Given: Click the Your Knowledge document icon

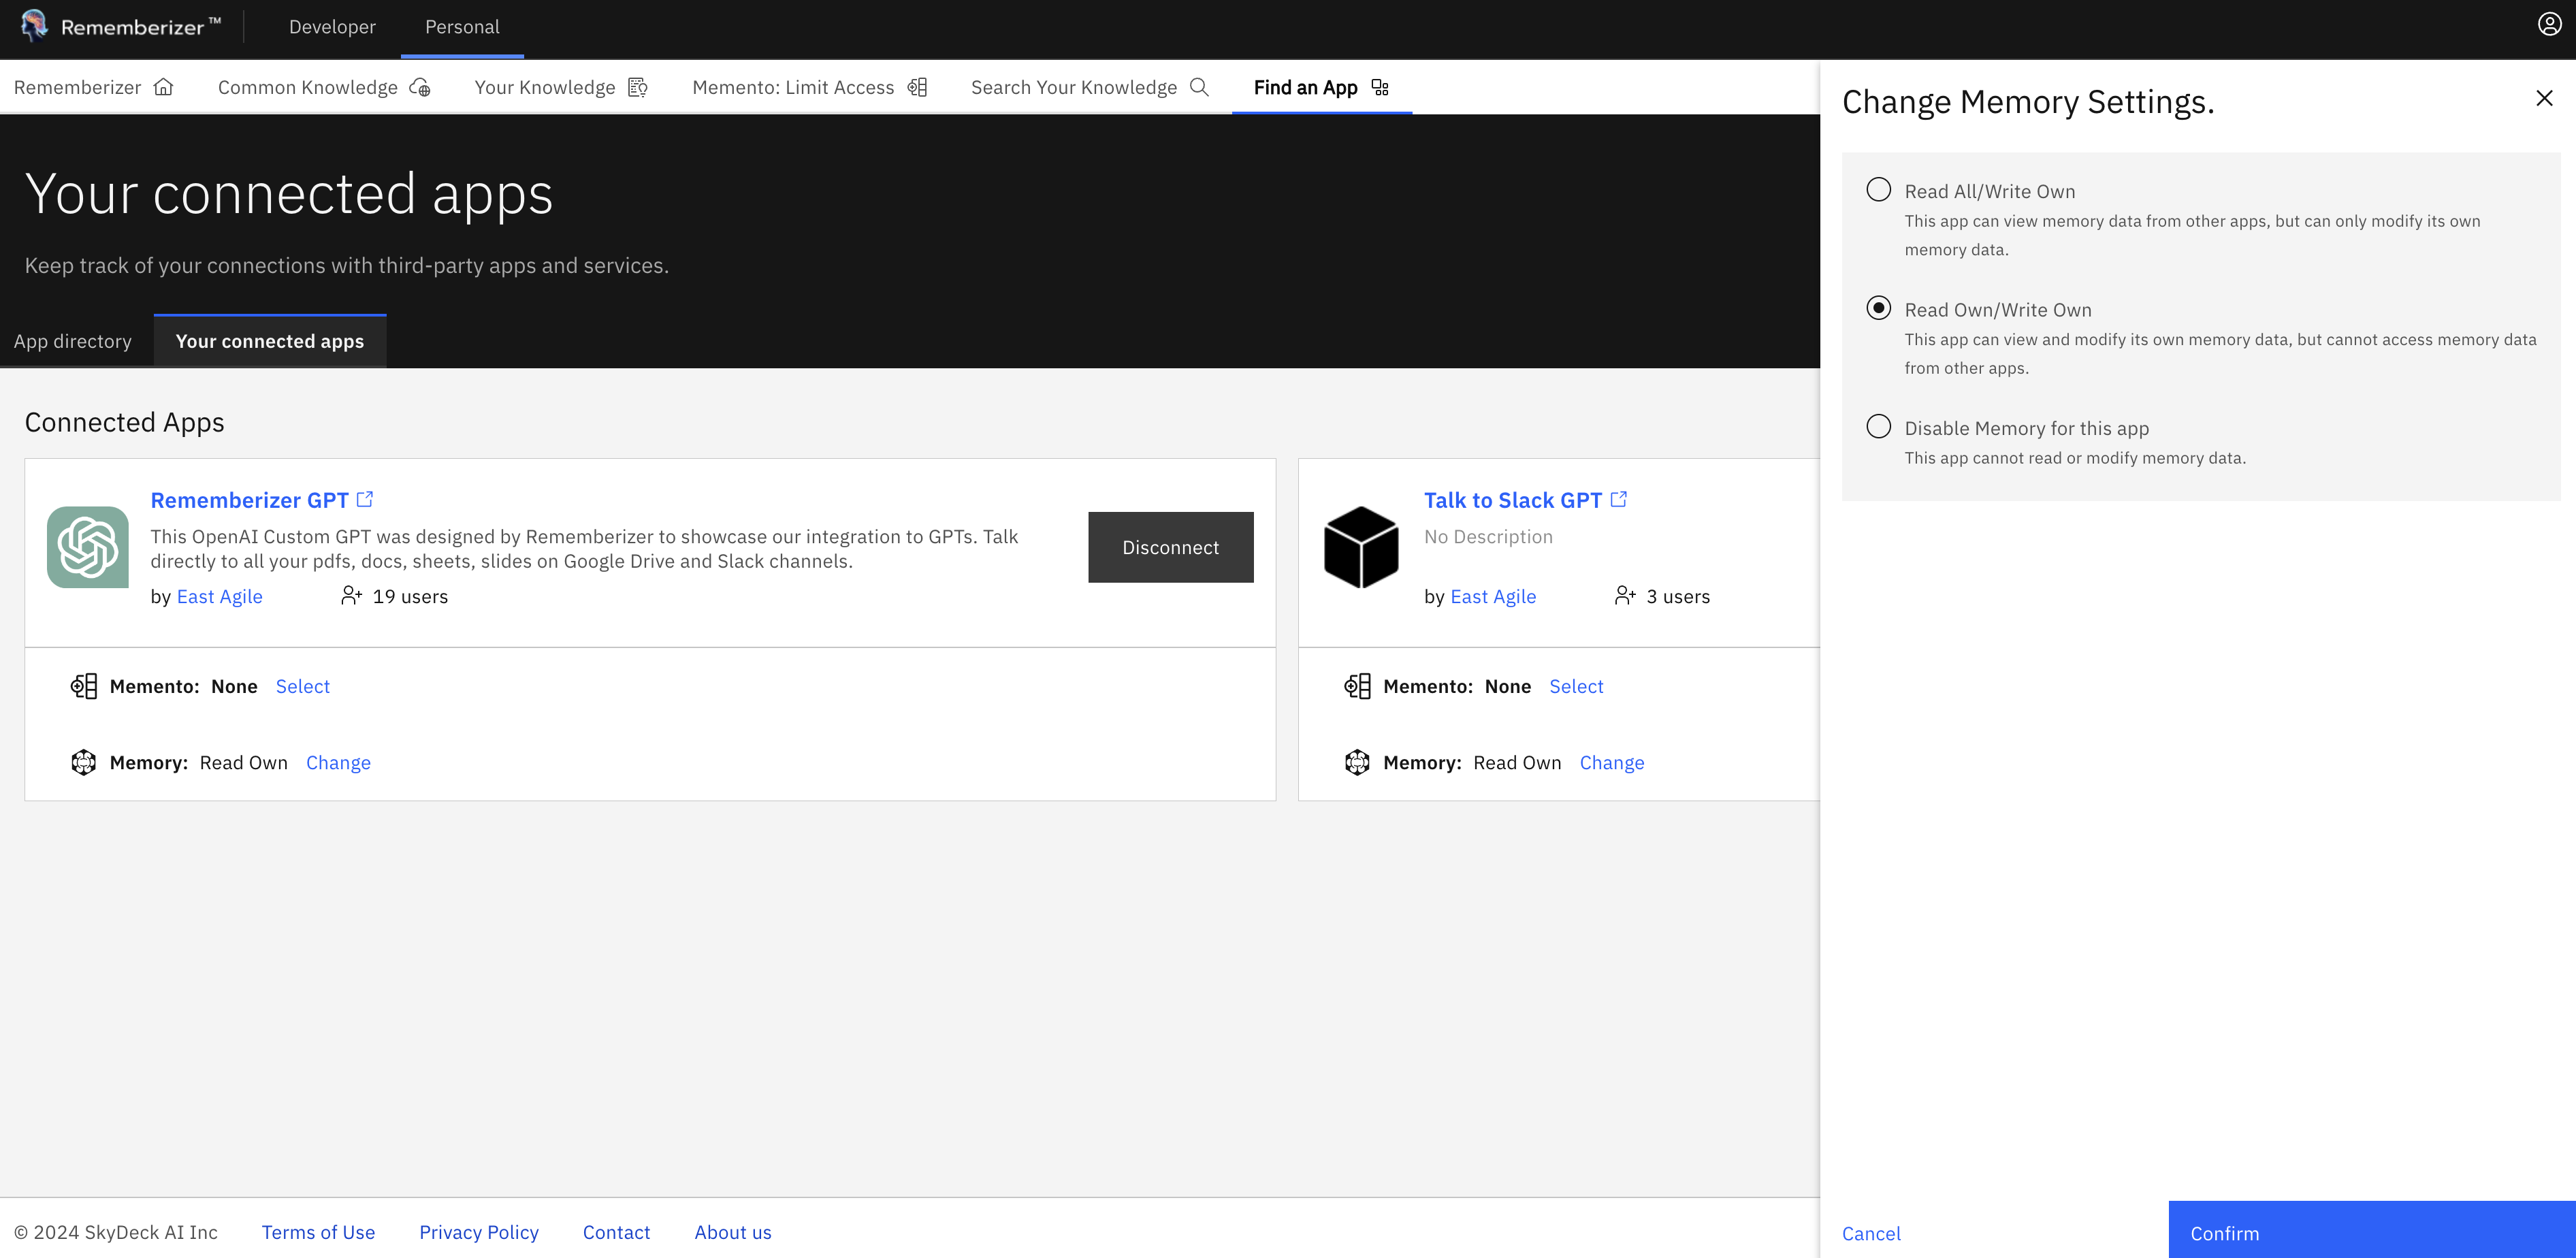Looking at the screenshot, I should 637,87.
